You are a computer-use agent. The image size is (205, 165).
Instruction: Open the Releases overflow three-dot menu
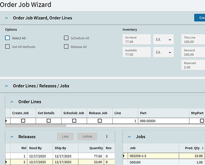click(x=107, y=136)
